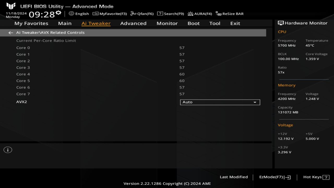Click the Version 2.22.1286 copyright text
Image resolution: width=334 pixels, height=188 pixels.
pyautogui.click(x=167, y=184)
